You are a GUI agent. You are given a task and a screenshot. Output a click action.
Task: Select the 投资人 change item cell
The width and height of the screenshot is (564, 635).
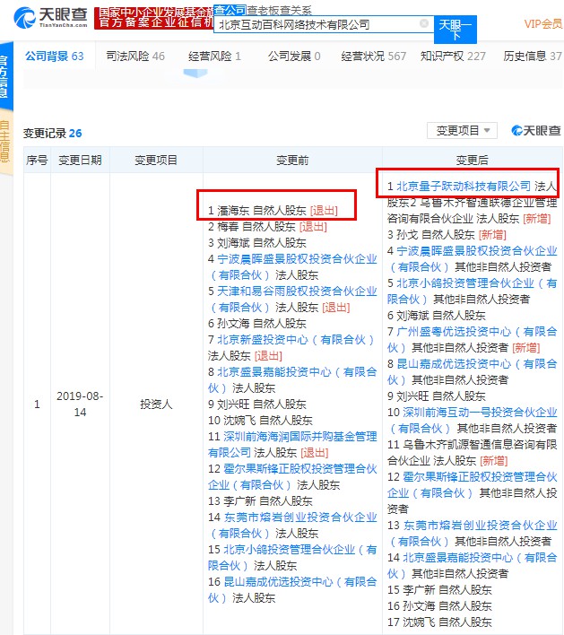pyautogui.click(x=156, y=404)
